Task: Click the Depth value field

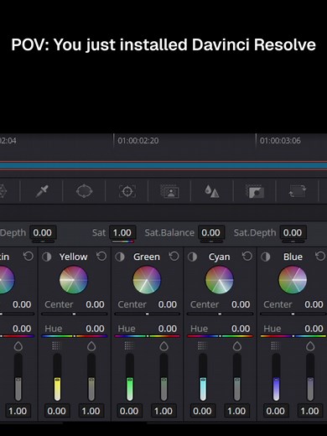Action: [43, 232]
